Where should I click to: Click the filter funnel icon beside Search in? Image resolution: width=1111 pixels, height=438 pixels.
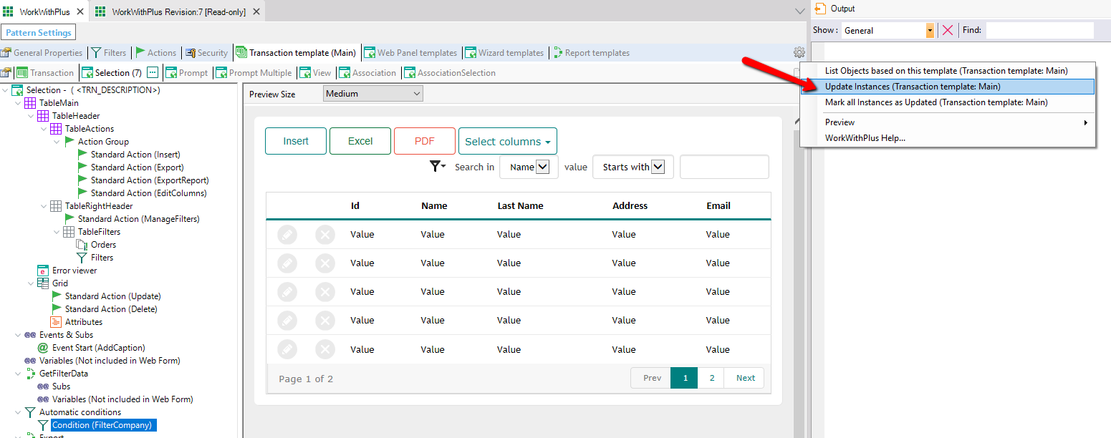(436, 166)
